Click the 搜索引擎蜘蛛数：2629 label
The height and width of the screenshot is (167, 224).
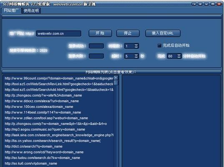pos(28,51)
